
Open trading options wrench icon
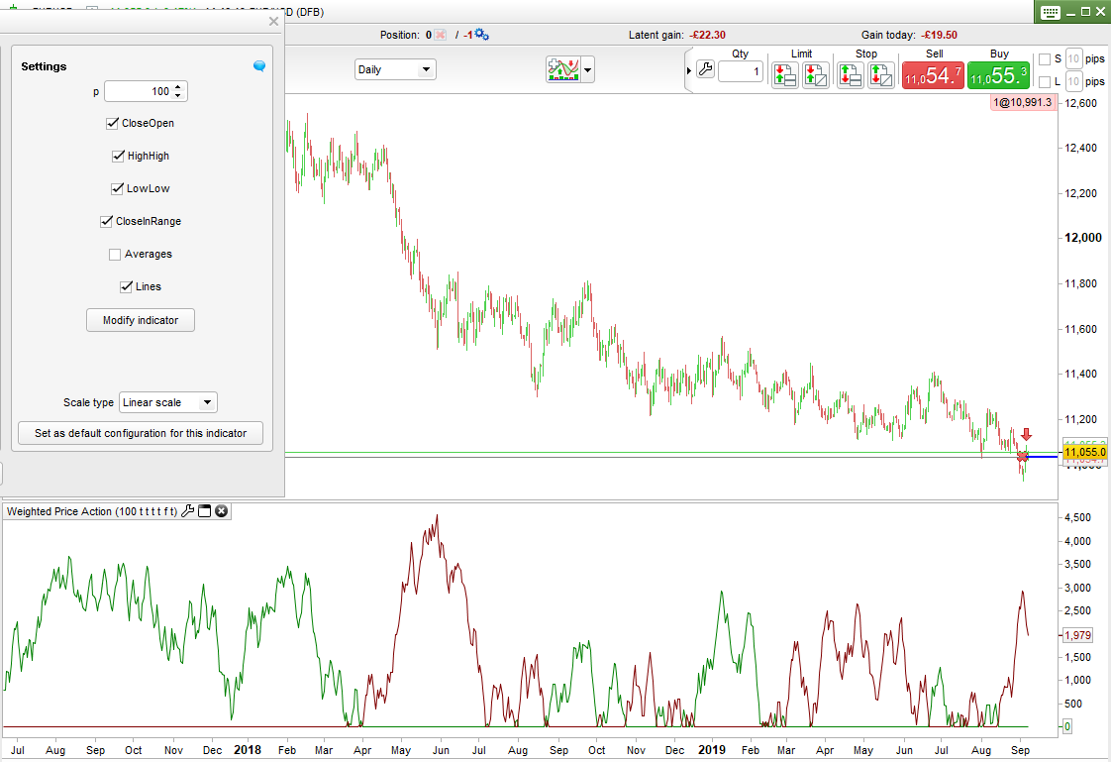(705, 68)
